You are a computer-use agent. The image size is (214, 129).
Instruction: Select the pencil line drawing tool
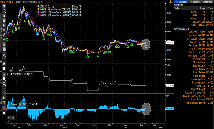(4, 11)
